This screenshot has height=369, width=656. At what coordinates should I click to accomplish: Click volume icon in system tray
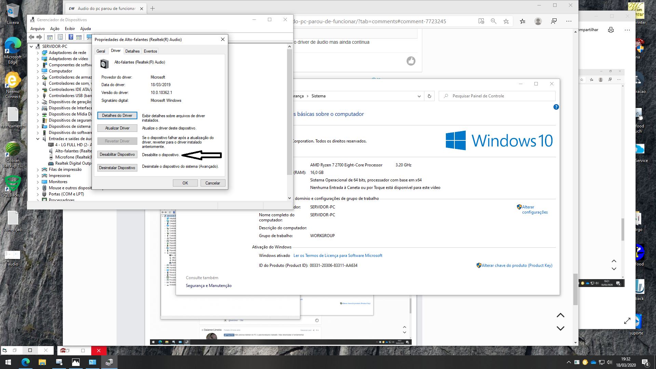pyautogui.click(x=610, y=362)
